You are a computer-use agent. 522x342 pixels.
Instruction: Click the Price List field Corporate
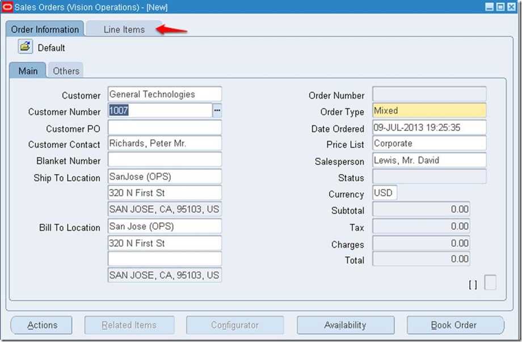(429, 143)
